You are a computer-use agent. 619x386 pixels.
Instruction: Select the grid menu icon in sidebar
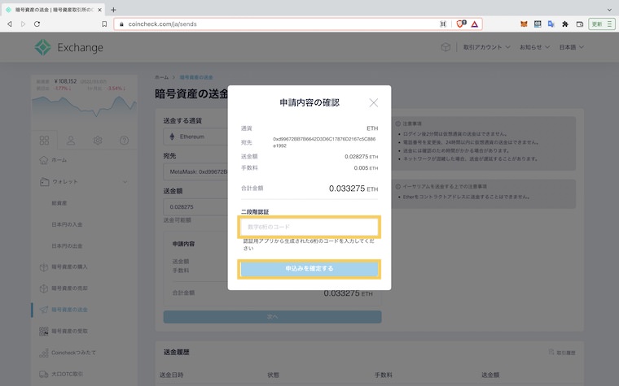point(45,140)
